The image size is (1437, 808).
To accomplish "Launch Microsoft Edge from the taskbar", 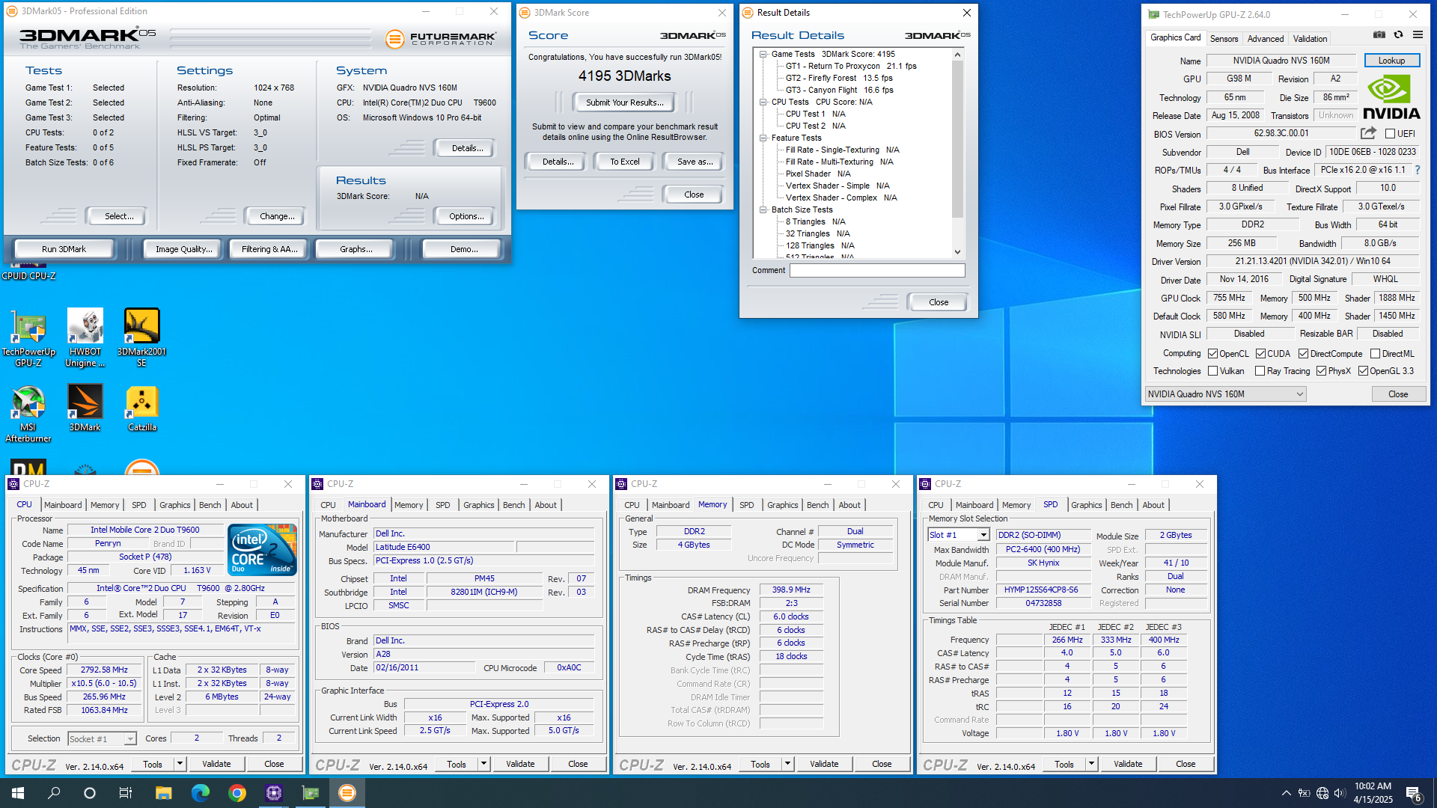I will point(200,793).
